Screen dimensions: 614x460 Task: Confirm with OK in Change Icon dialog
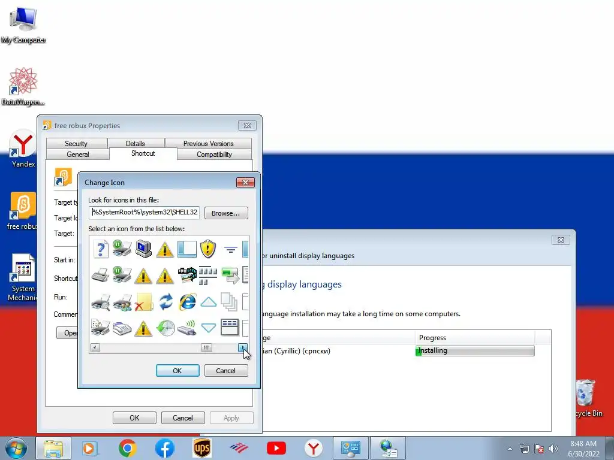(x=177, y=370)
